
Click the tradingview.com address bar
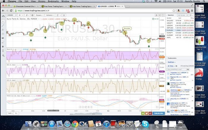(94, 11)
